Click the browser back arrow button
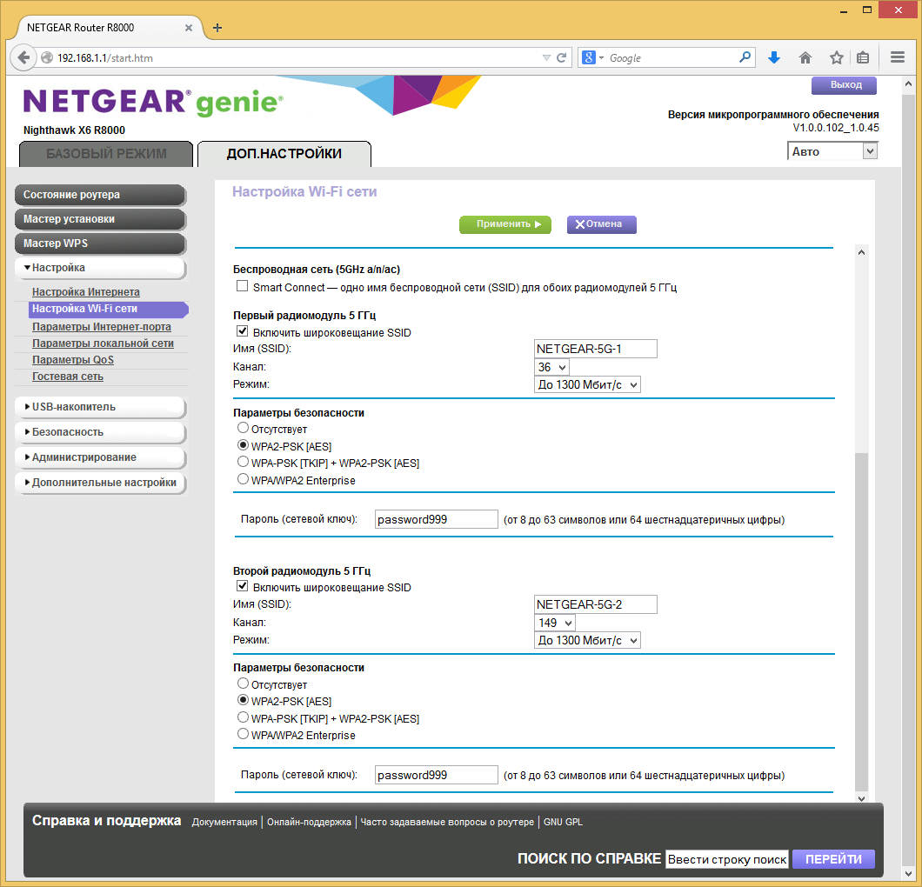This screenshot has width=922, height=887. [x=23, y=57]
